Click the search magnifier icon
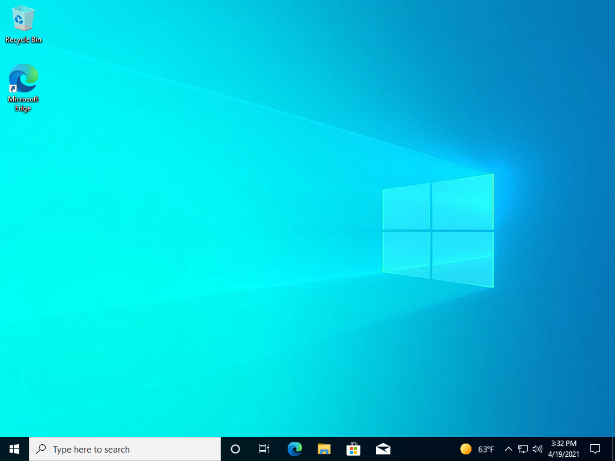Viewport: 615px width, 461px height. click(41, 448)
